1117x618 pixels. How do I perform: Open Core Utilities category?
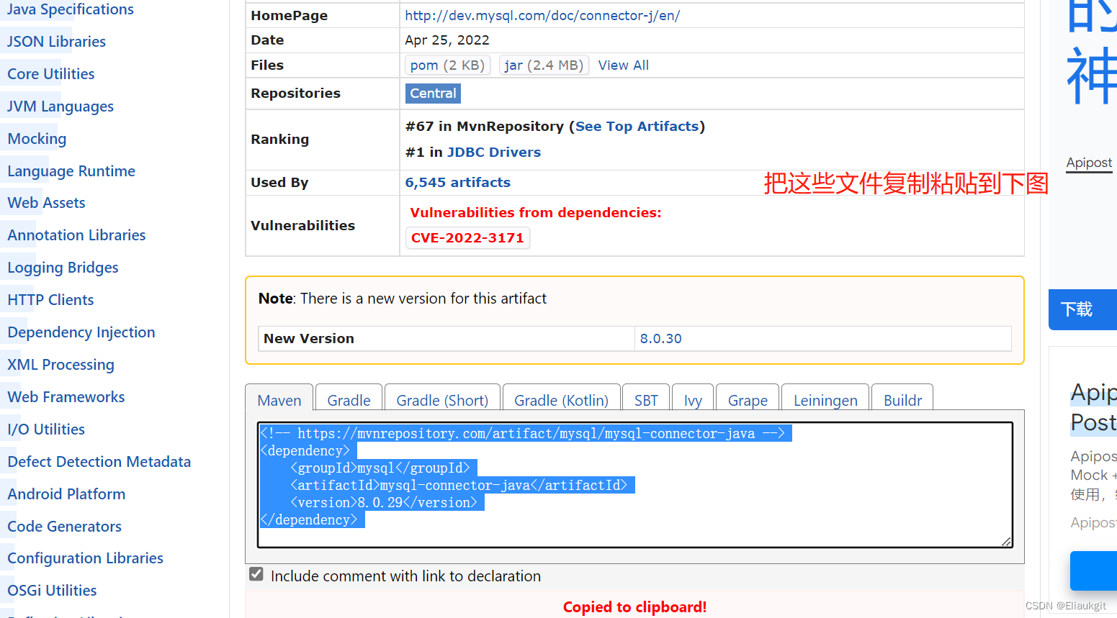[x=50, y=74]
